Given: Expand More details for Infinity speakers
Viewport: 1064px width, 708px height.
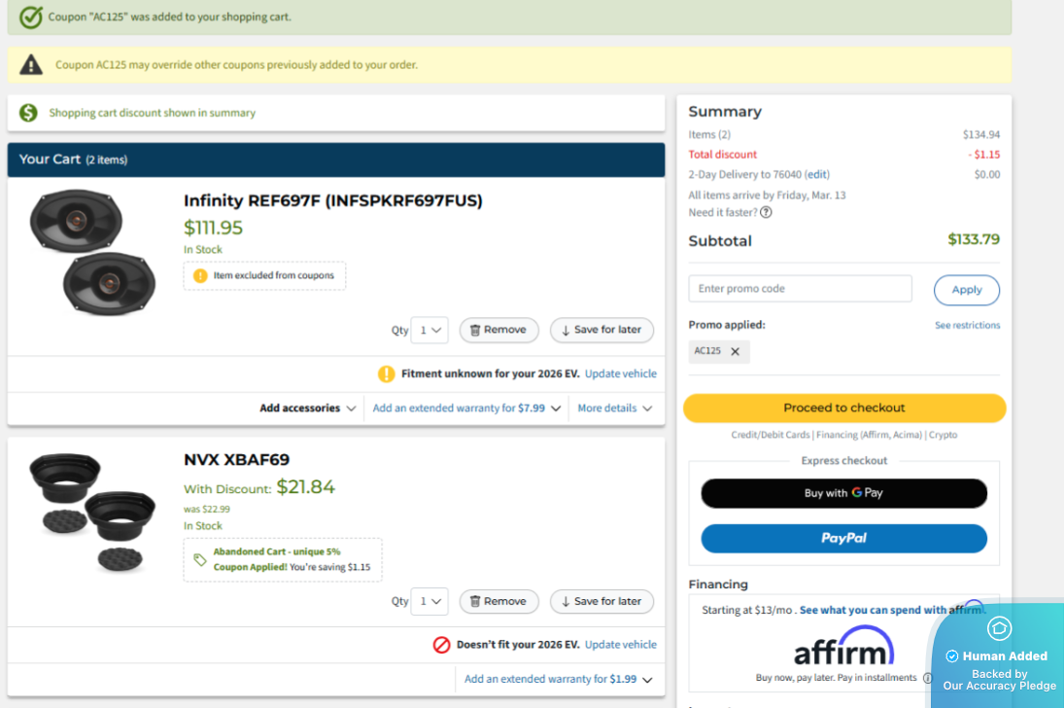Looking at the screenshot, I should pyautogui.click(x=614, y=408).
